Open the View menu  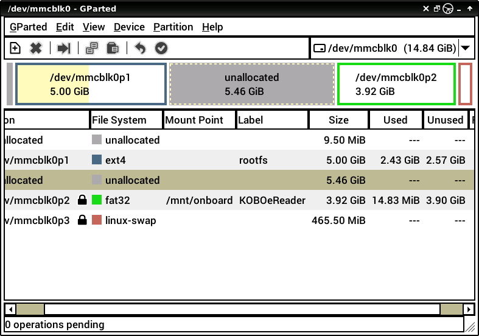click(94, 27)
